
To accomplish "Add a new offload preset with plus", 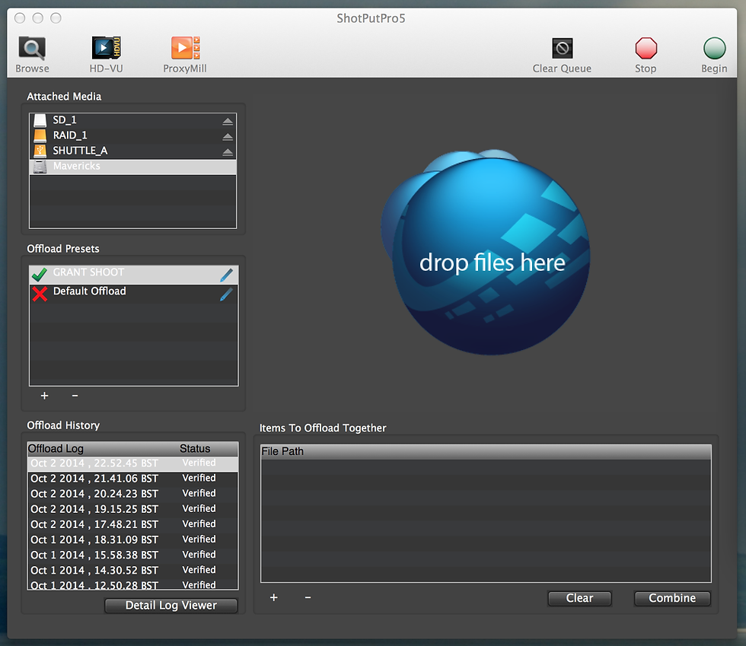I will coord(44,396).
